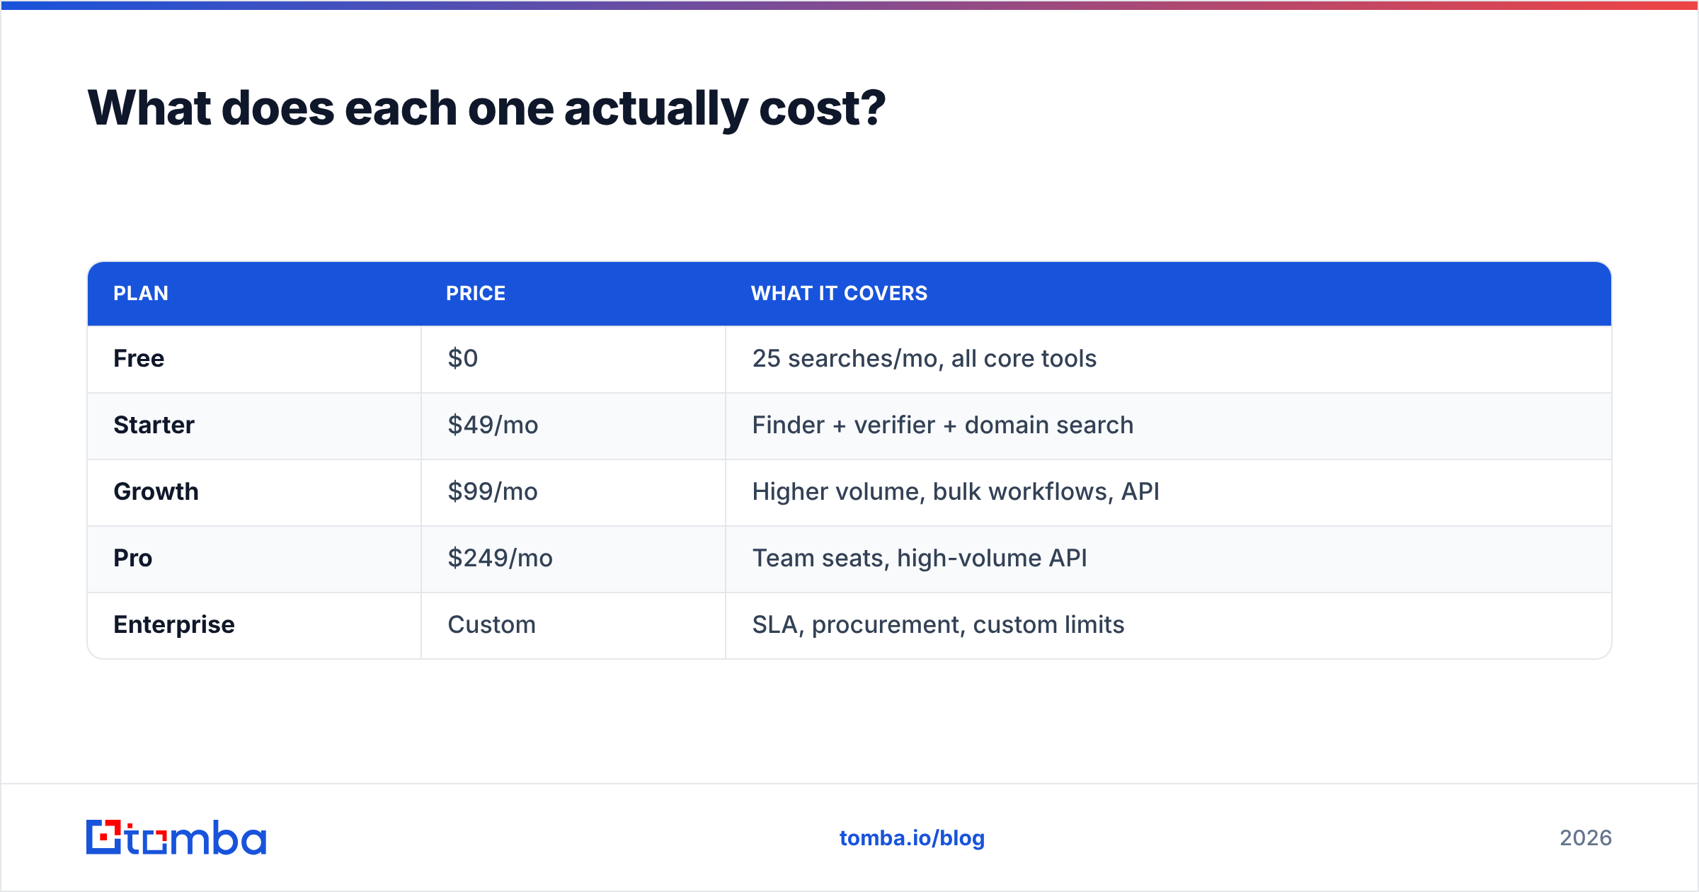This screenshot has height=892, width=1699.
Task: Click the Custom price cell
Action: [573, 625]
